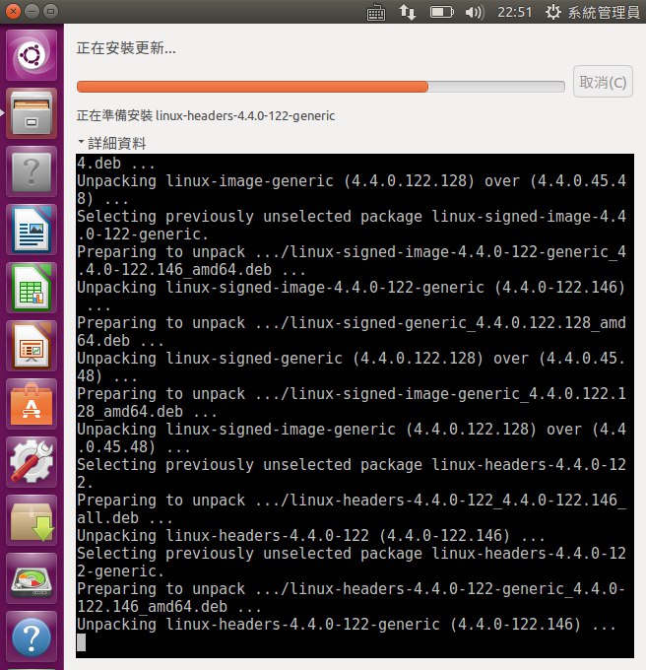Screen dimensions: 646x670
Task: Open the disk usage analyzer launcher icon
Action: pos(32,578)
